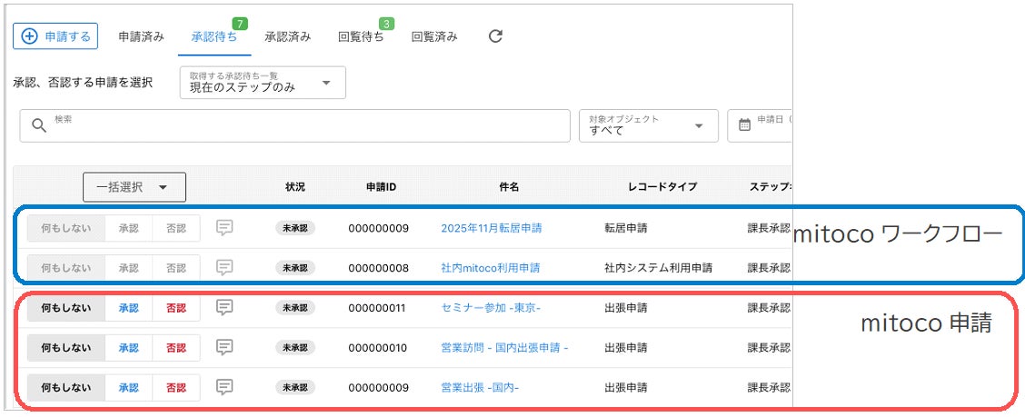1025x417 pixels.
Task: Select 否認 for セミナー参加 -東京-
Action: tap(176, 309)
